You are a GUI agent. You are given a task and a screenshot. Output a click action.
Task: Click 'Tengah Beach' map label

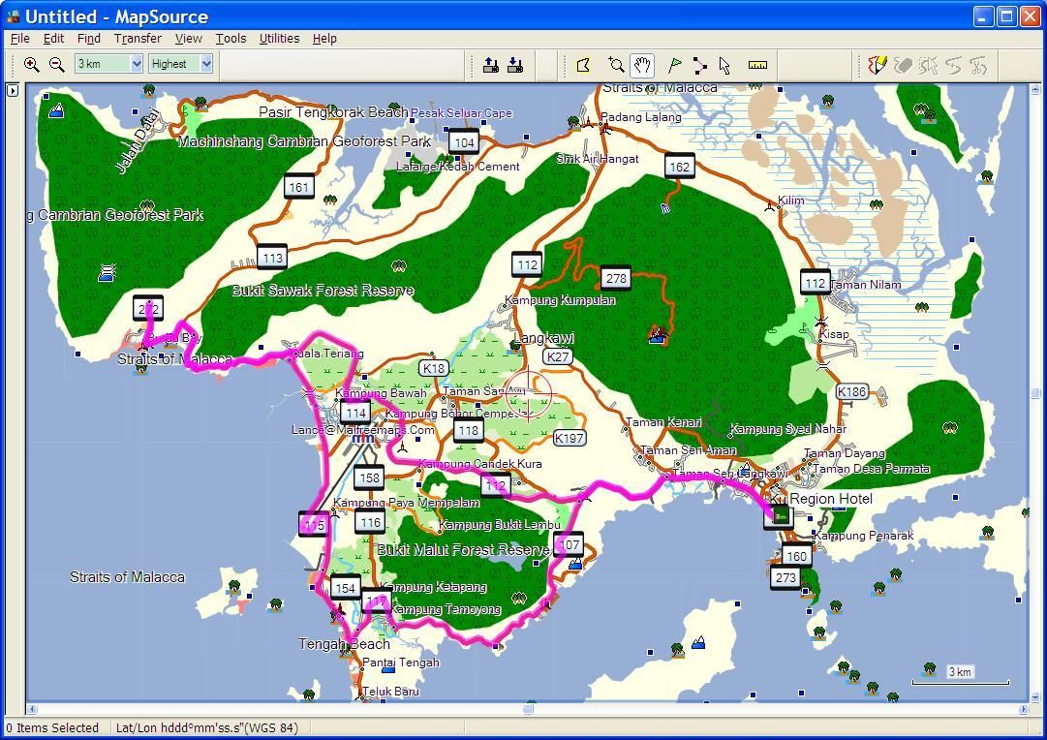[x=344, y=644]
